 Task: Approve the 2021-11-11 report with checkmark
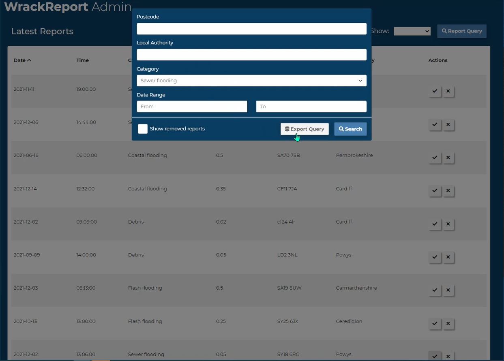(435, 91)
